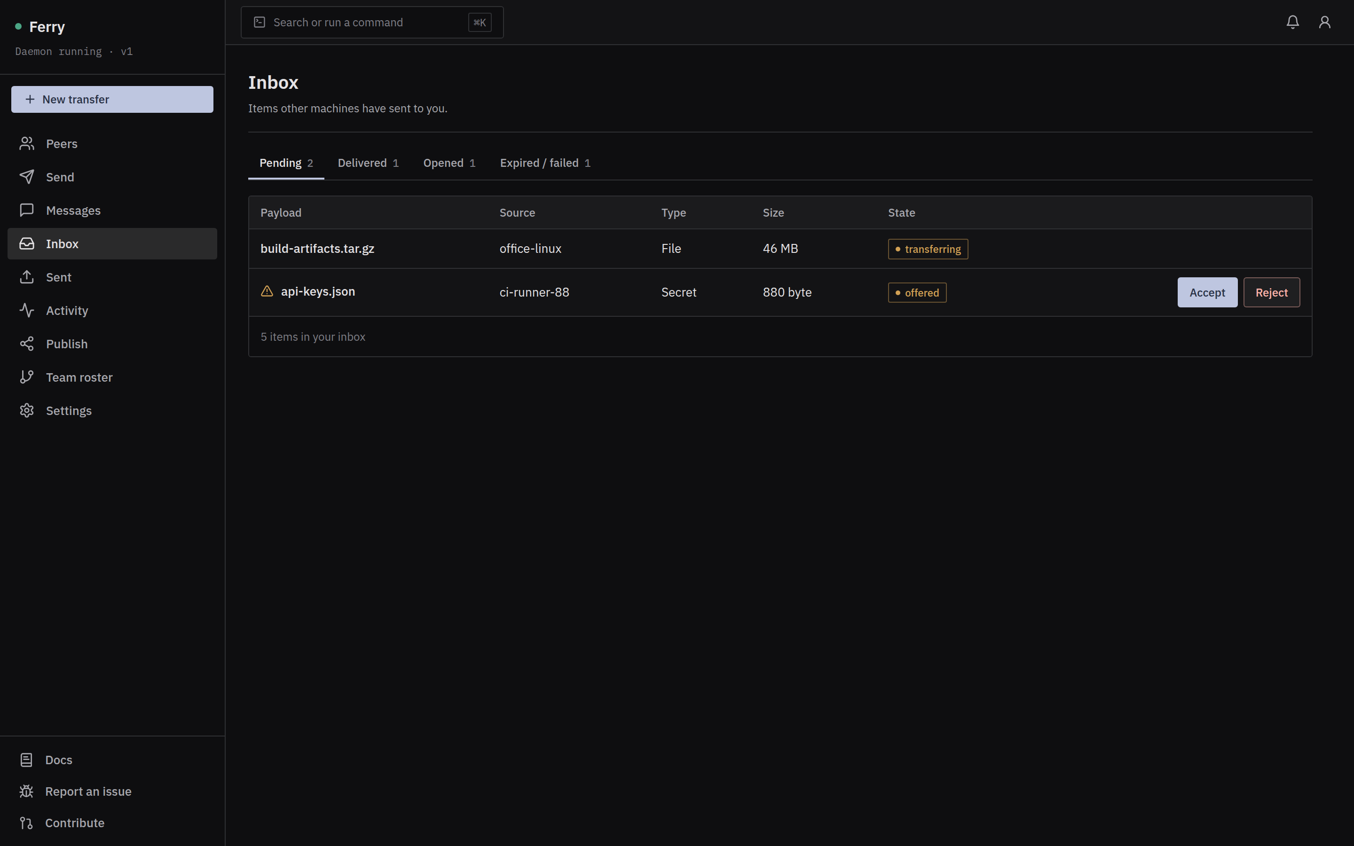Screen dimensions: 1354x846
Task: Click the 880 byte size value
Action: pyautogui.click(x=787, y=293)
